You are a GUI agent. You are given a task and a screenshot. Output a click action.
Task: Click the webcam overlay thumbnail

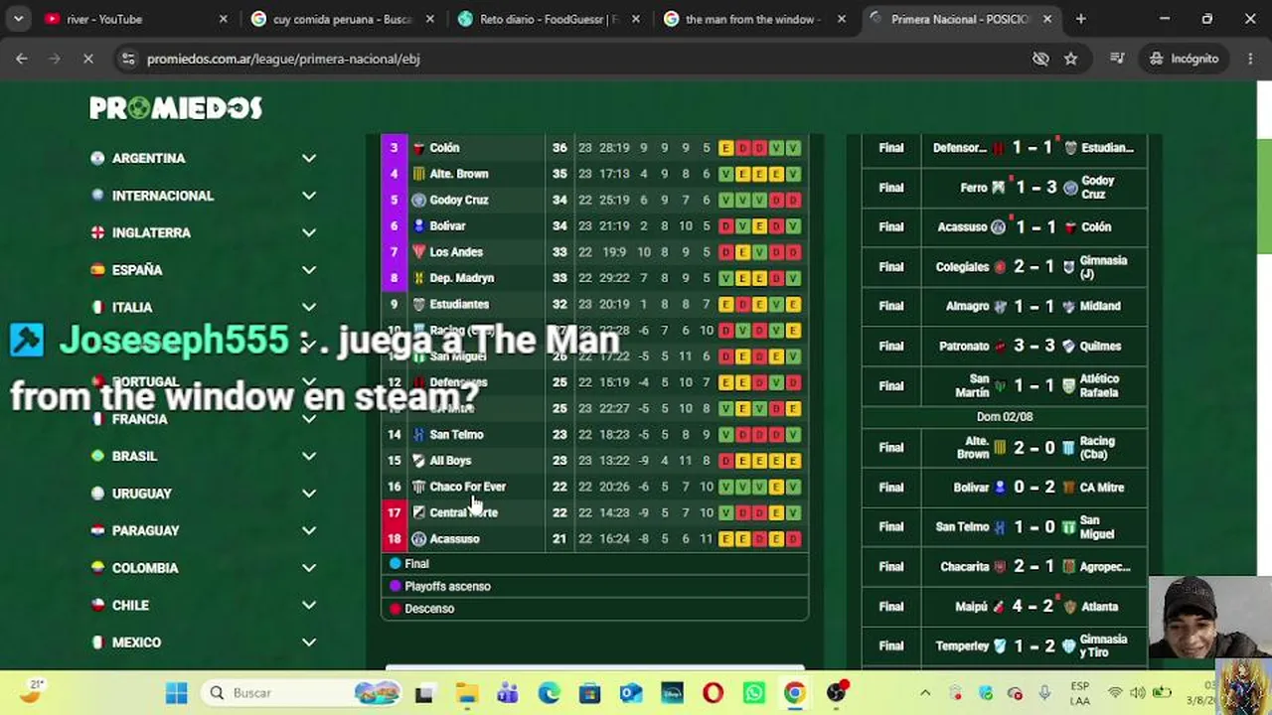click(1209, 617)
